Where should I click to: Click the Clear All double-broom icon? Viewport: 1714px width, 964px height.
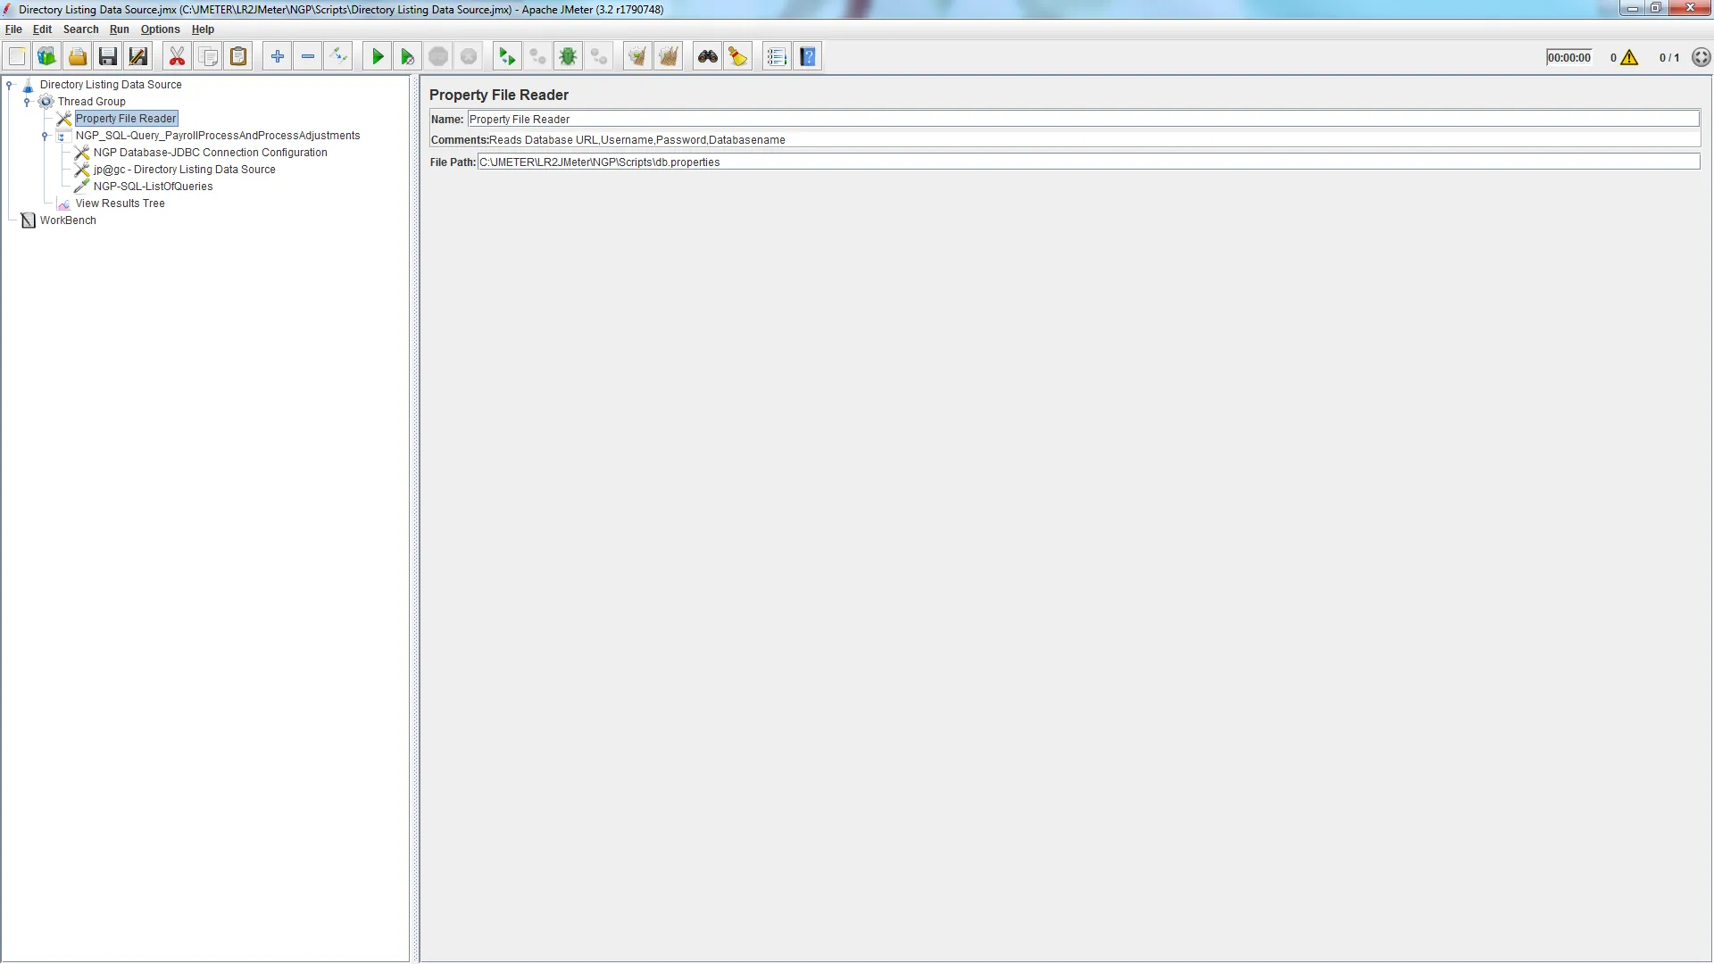[668, 57]
